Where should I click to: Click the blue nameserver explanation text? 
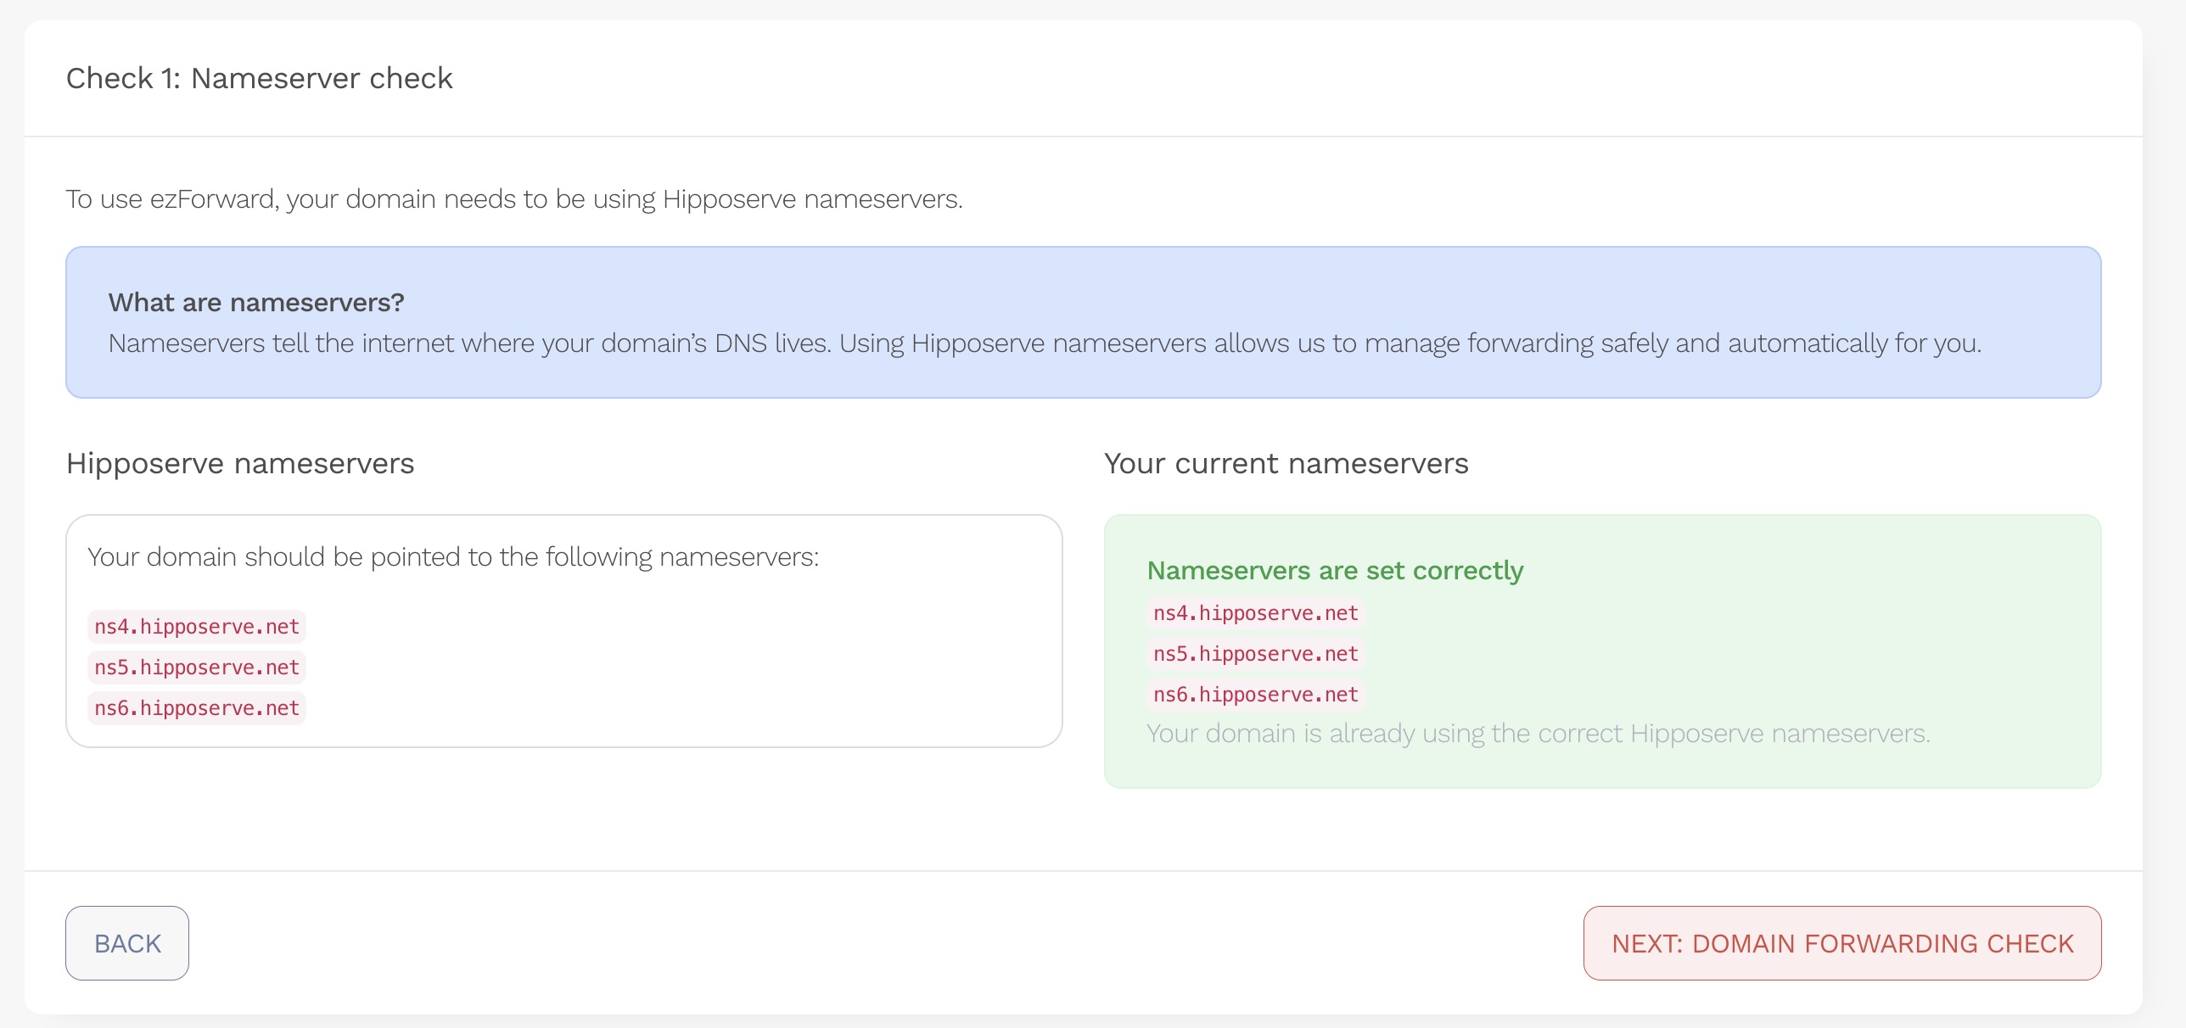point(1044,344)
